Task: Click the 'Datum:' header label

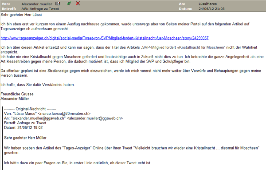Action: click(186, 9)
